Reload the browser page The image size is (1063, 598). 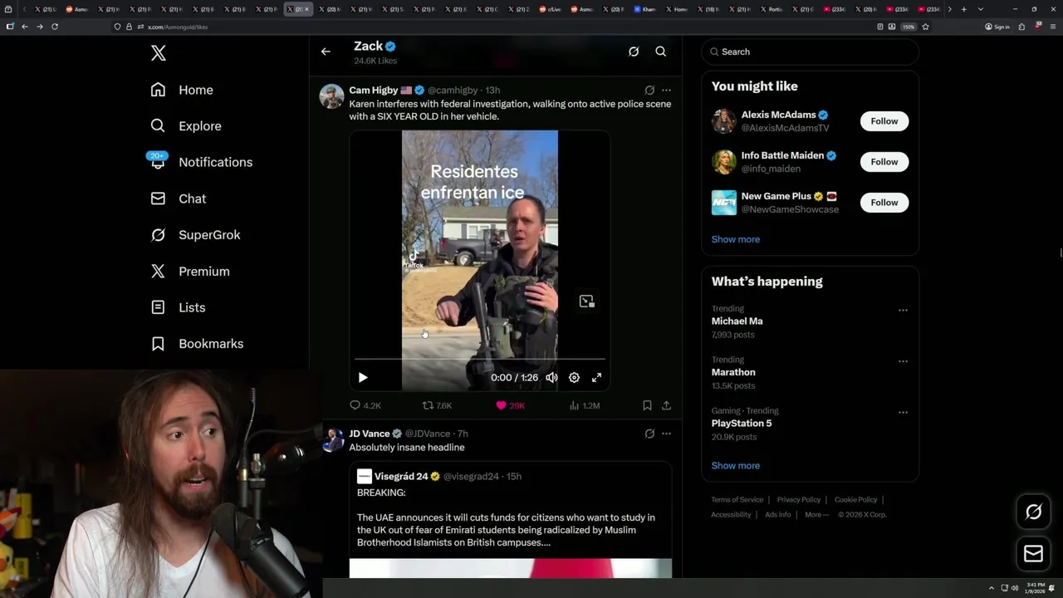[55, 27]
